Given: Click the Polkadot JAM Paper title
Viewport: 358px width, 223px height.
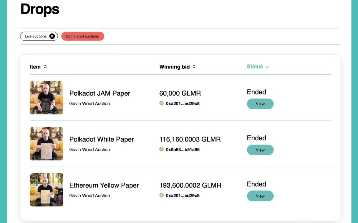Looking at the screenshot, I should (100, 93).
